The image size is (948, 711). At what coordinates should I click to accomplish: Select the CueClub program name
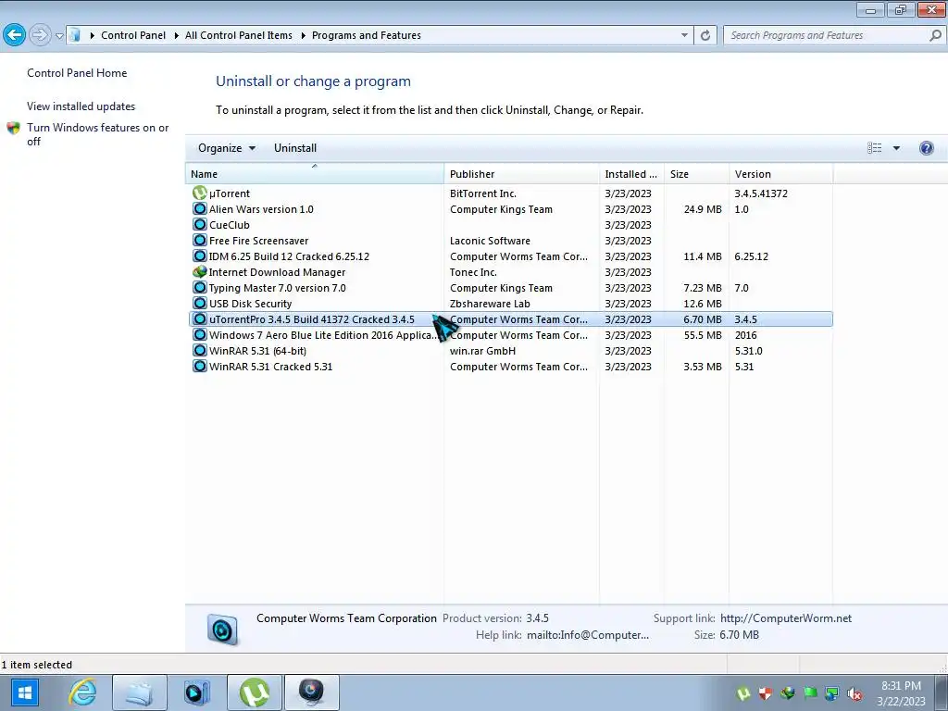(x=230, y=225)
